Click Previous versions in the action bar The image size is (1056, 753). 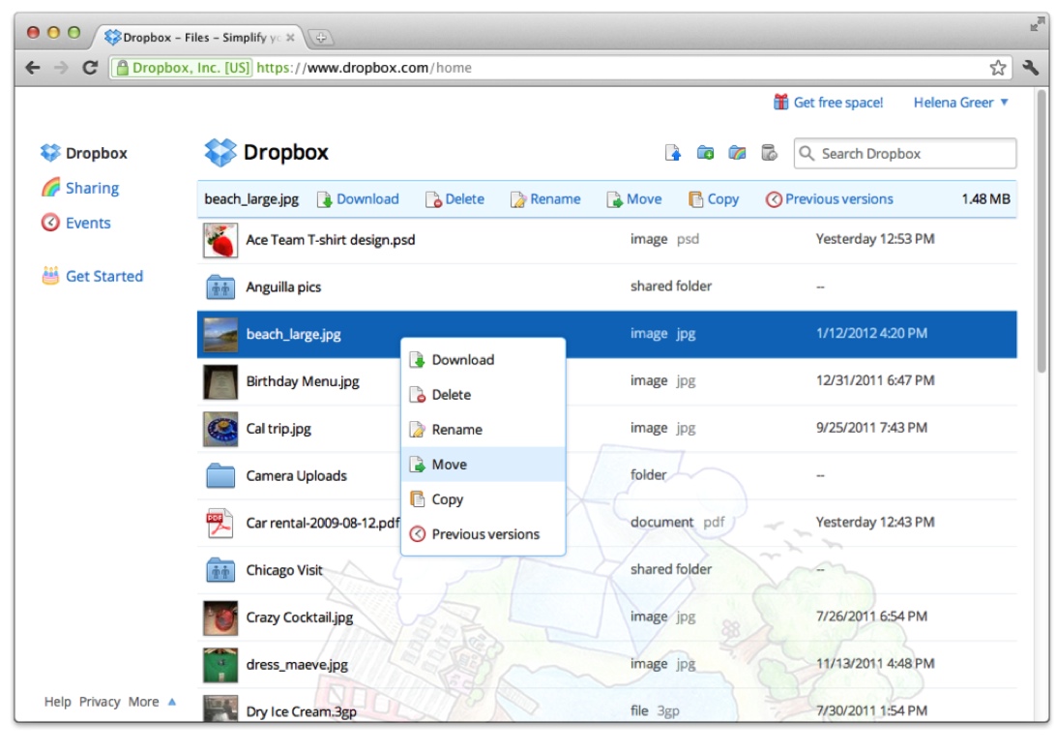[x=829, y=199]
